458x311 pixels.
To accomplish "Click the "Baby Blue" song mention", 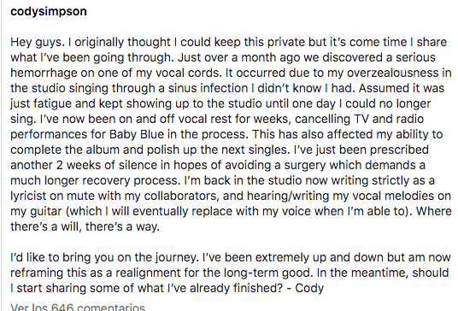I will coord(137,135).
